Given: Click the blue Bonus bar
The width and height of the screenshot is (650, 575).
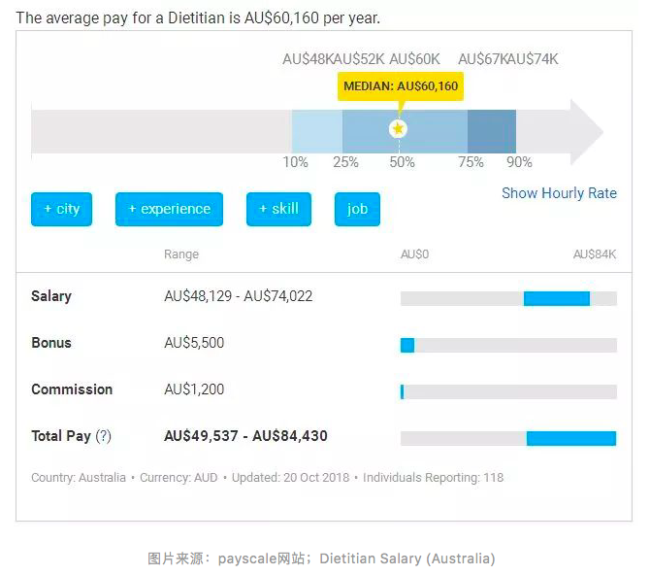Looking at the screenshot, I should pos(407,345).
